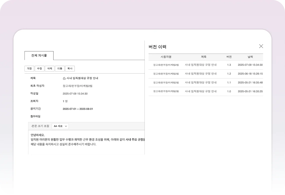Move the post using 이동 button
Screen dimensions: 285x195
[60, 68]
